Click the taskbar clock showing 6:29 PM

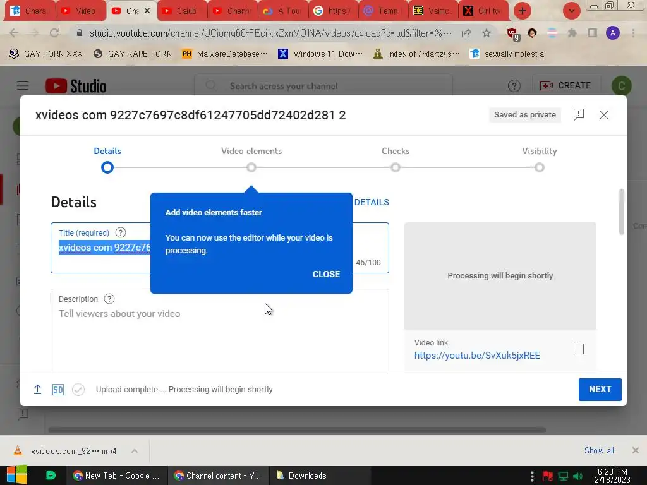coord(612,476)
